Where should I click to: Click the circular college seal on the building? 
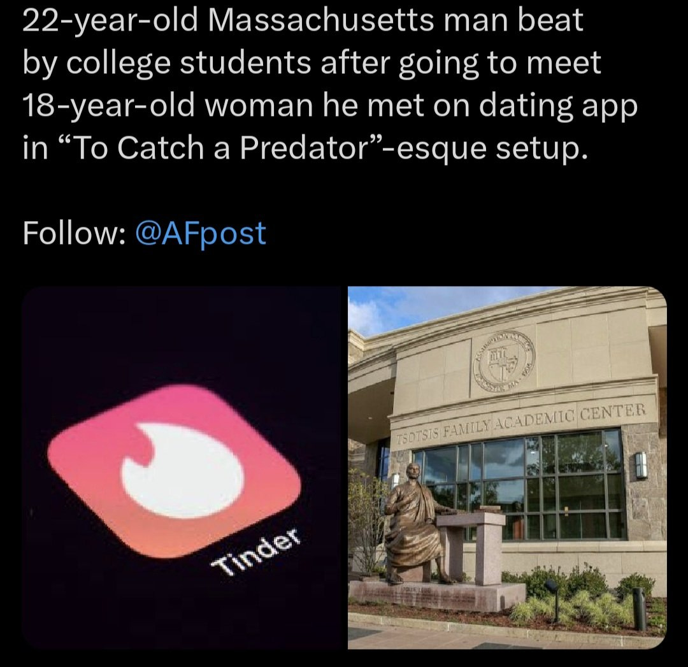tap(503, 362)
